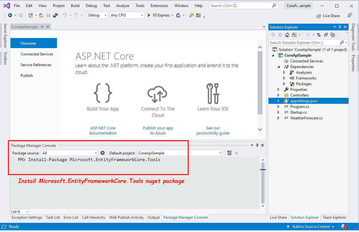Click the browser refresh icon in the toolbar
Screen dimensions: 359x232
coord(178,15)
